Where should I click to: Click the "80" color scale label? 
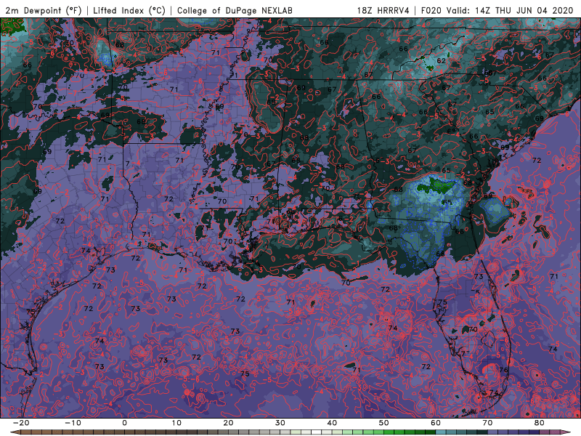540,423
